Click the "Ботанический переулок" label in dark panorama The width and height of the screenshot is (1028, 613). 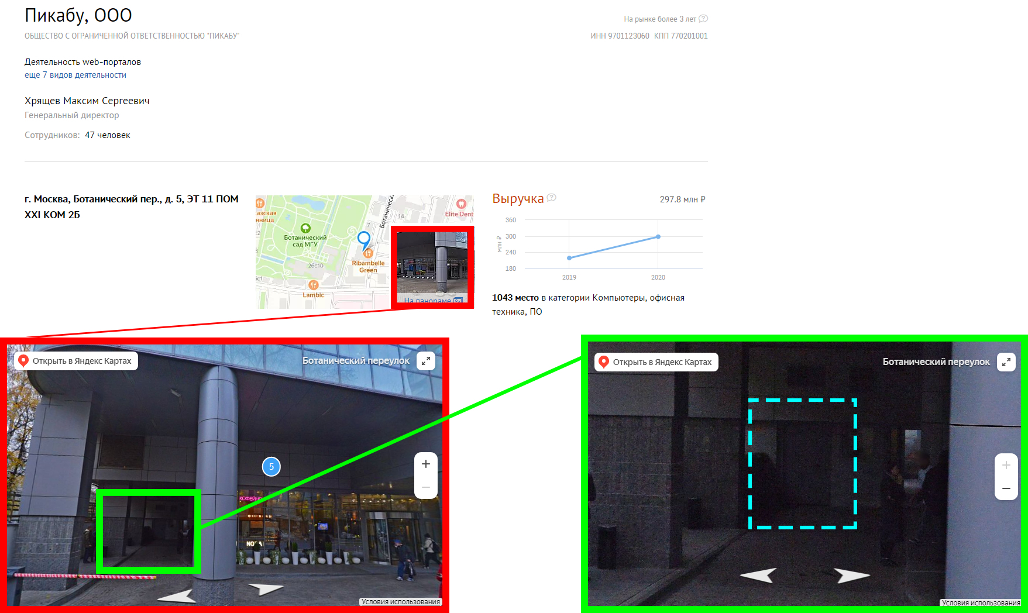point(936,362)
